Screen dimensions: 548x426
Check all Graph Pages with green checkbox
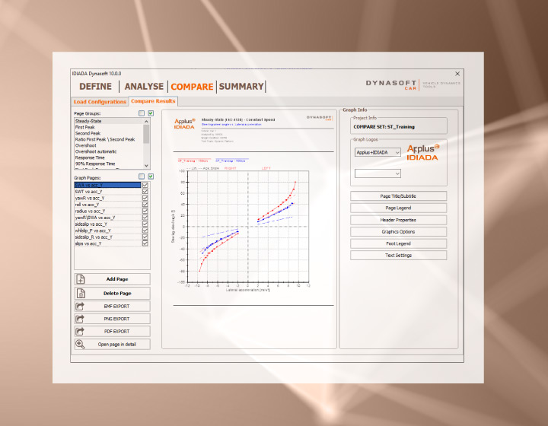coord(151,176)
